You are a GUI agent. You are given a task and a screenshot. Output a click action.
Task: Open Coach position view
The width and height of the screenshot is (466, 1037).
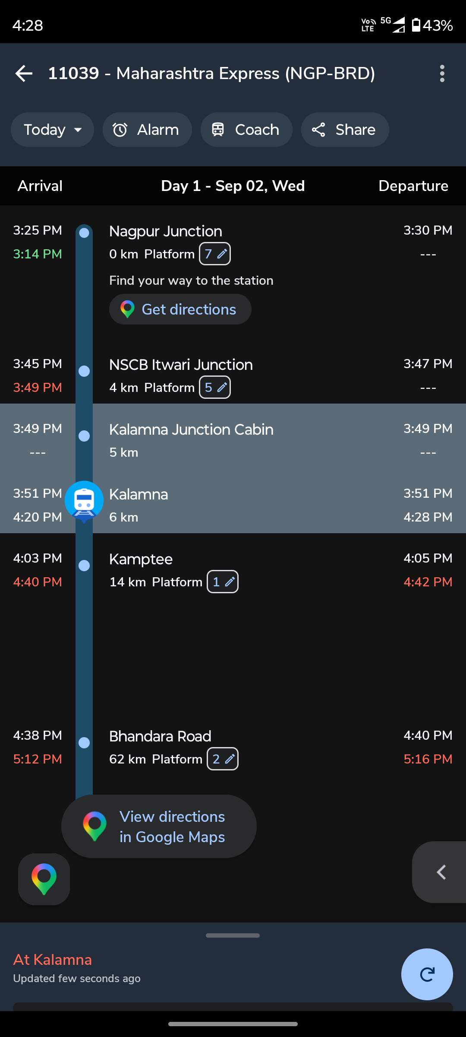pos(246,130)
